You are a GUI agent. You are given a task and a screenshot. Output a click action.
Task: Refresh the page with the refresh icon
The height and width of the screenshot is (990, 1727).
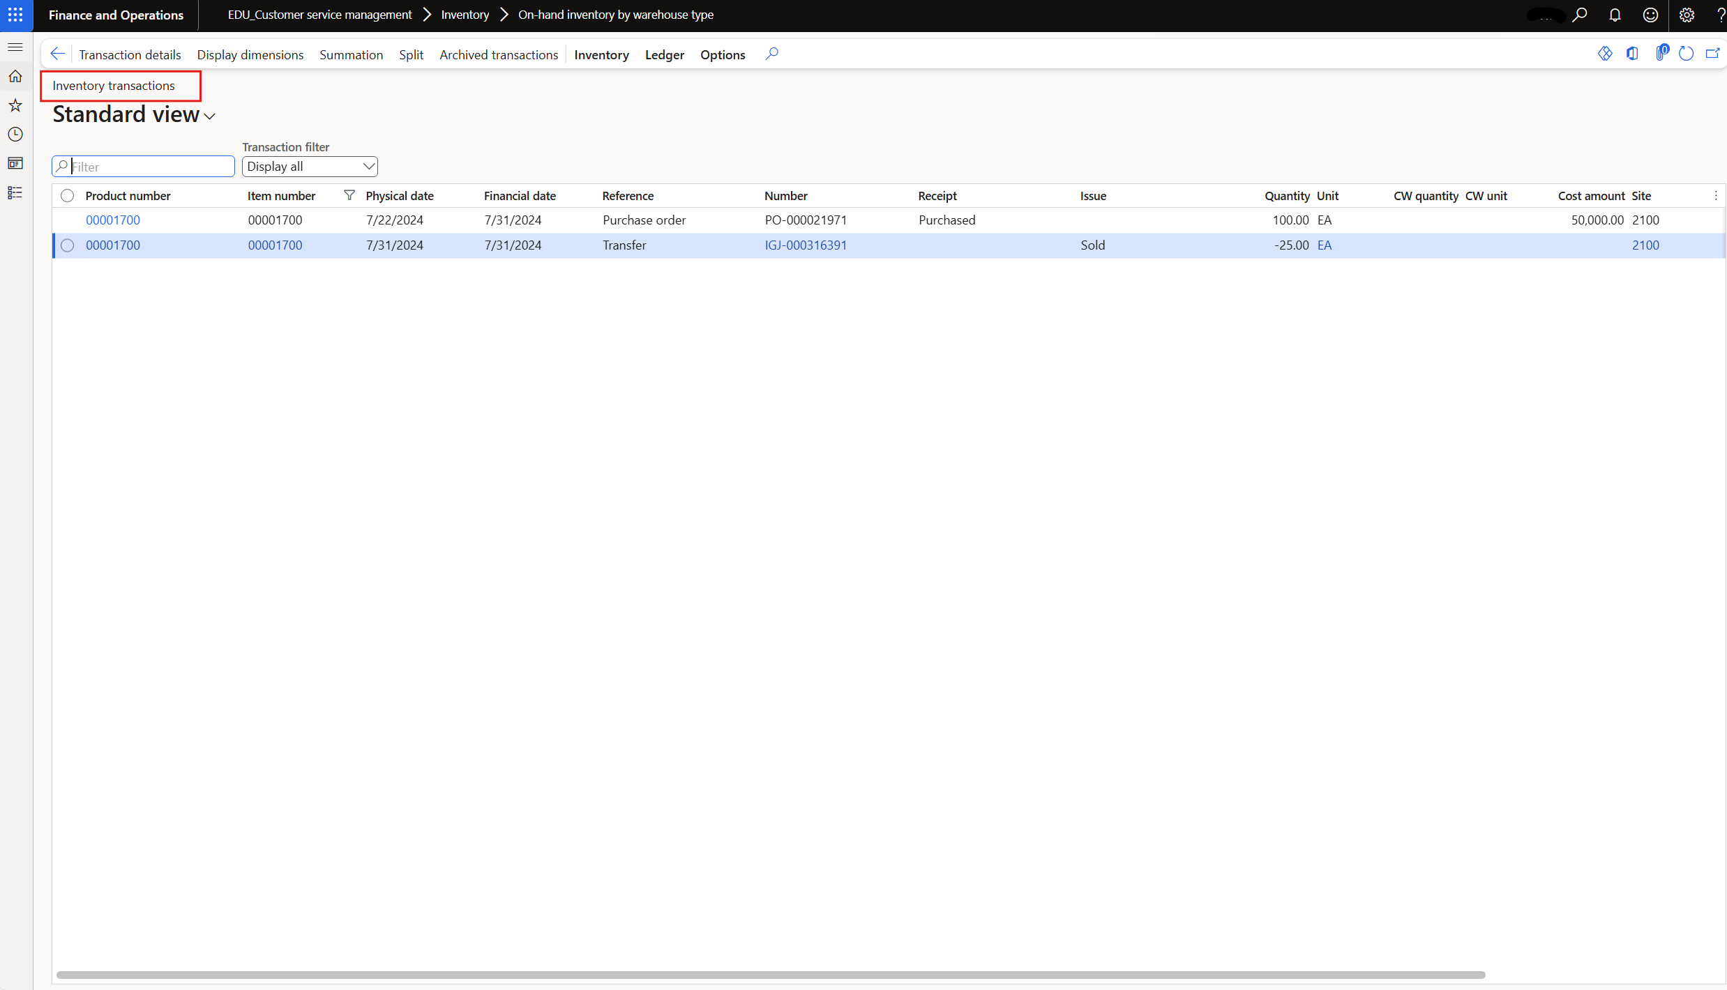1686,54
